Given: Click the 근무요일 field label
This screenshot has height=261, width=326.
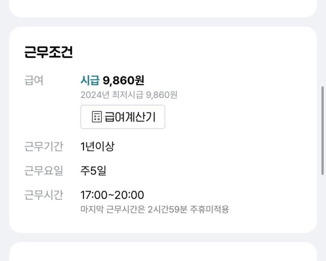Looking at the screenshot, I should pyautogui.click(x=44, y=171).
